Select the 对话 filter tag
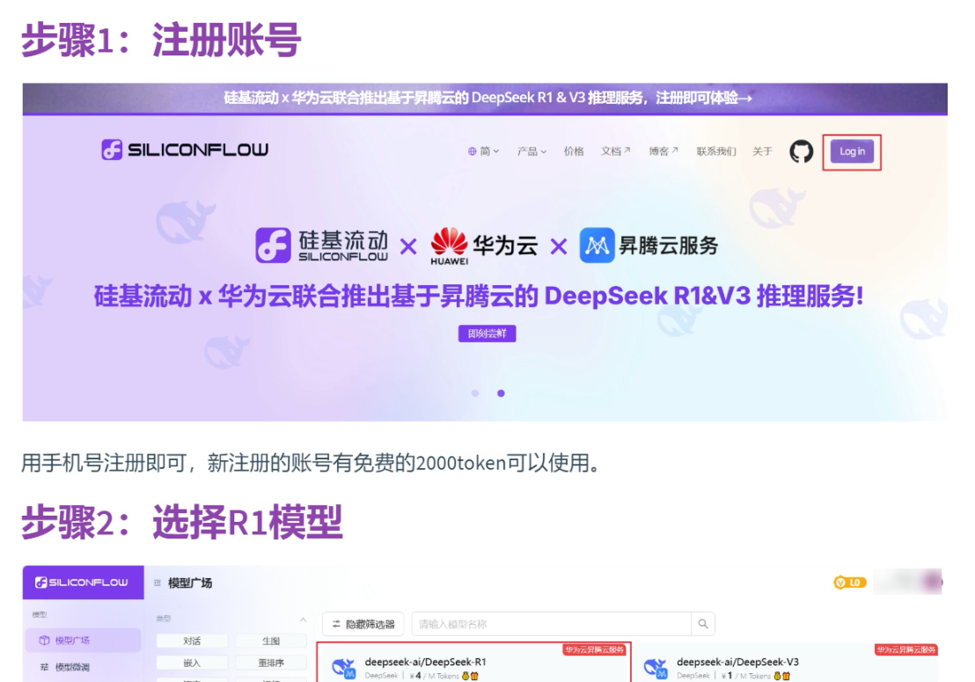This screenshot has height=682, width=975. coord(192,641)
